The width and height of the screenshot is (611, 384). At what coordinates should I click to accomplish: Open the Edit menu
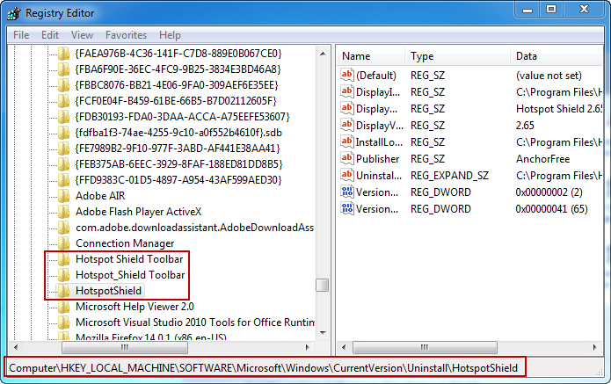[50, 35]
